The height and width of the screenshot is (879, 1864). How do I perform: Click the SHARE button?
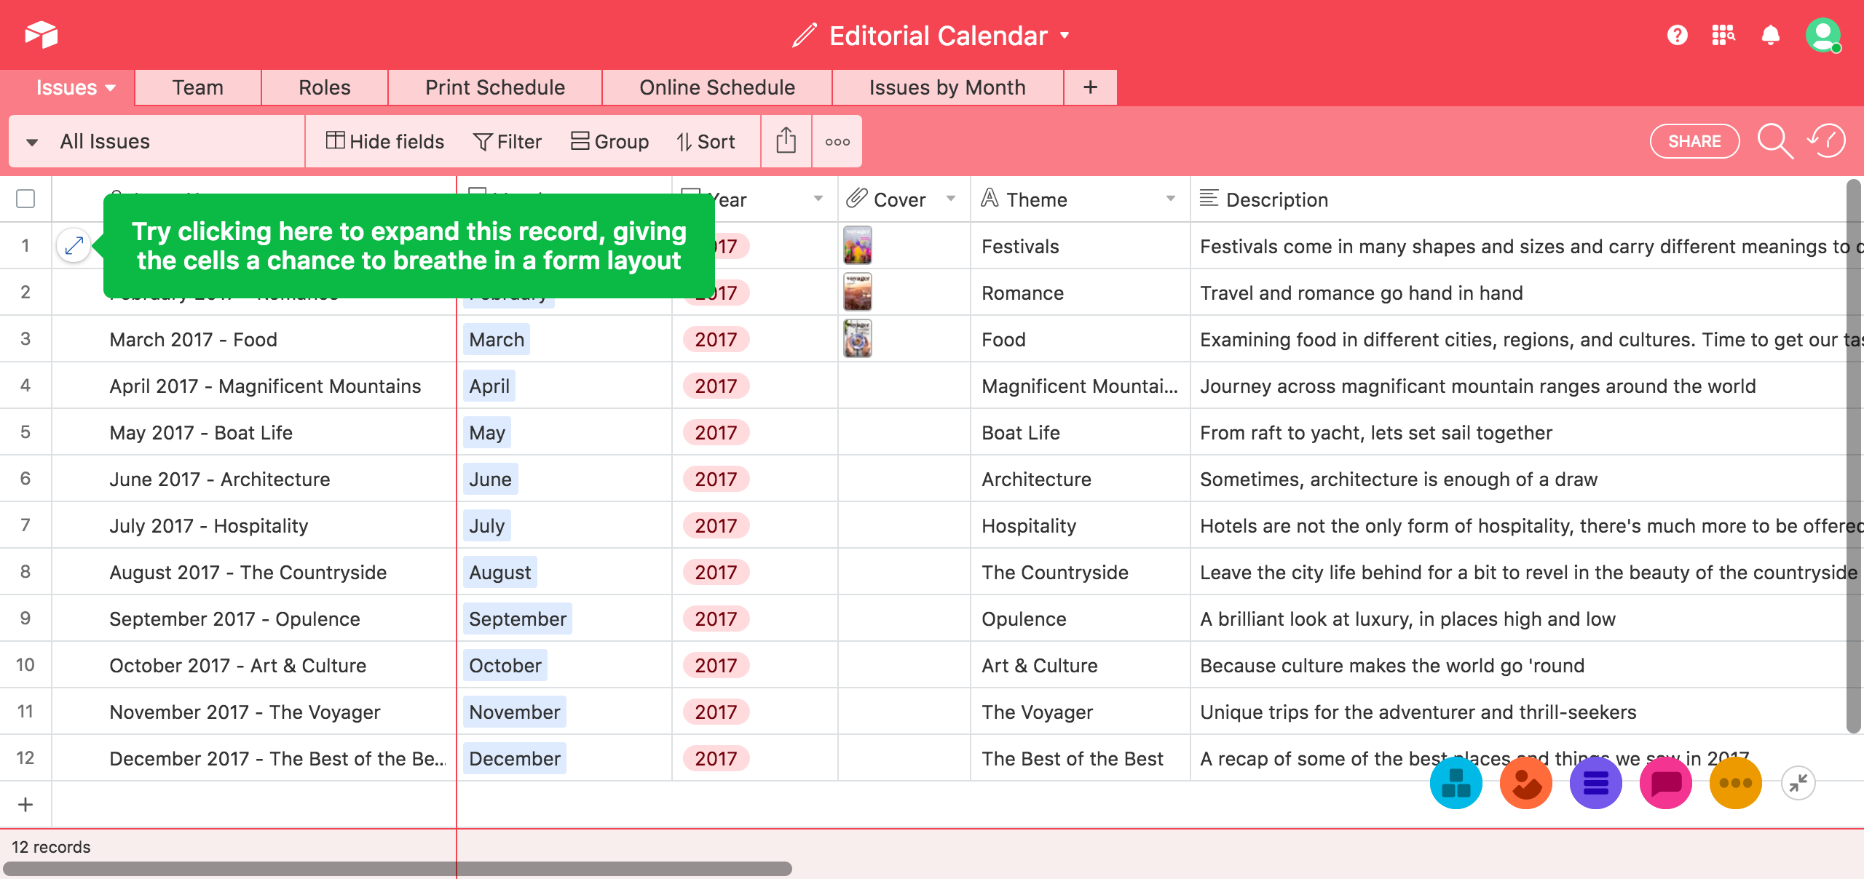point(1694,141)
